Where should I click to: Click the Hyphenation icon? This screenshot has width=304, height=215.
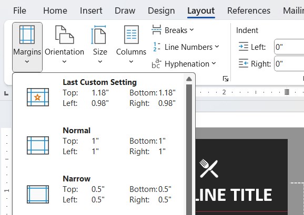[x=156, y=64]
